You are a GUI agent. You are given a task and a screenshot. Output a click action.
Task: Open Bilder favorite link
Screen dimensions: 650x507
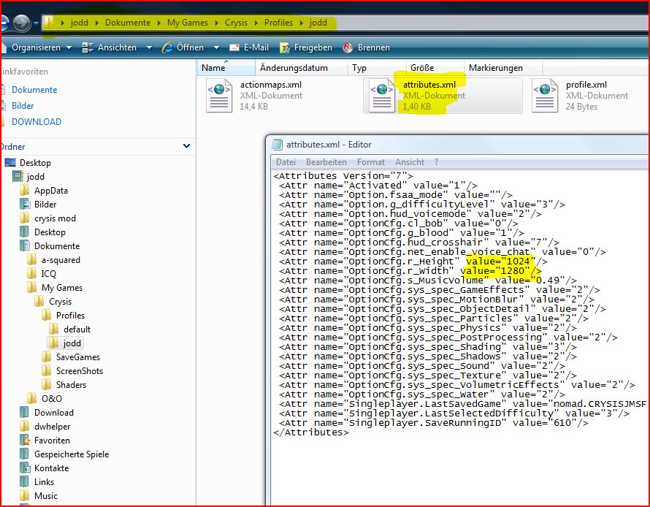pos(23,106)
